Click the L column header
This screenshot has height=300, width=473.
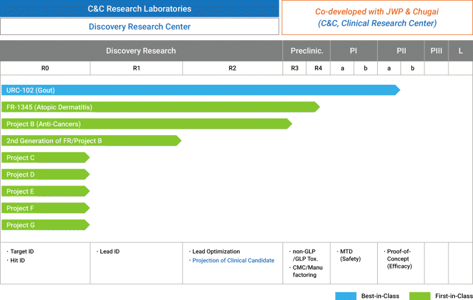tap(461, 51)
